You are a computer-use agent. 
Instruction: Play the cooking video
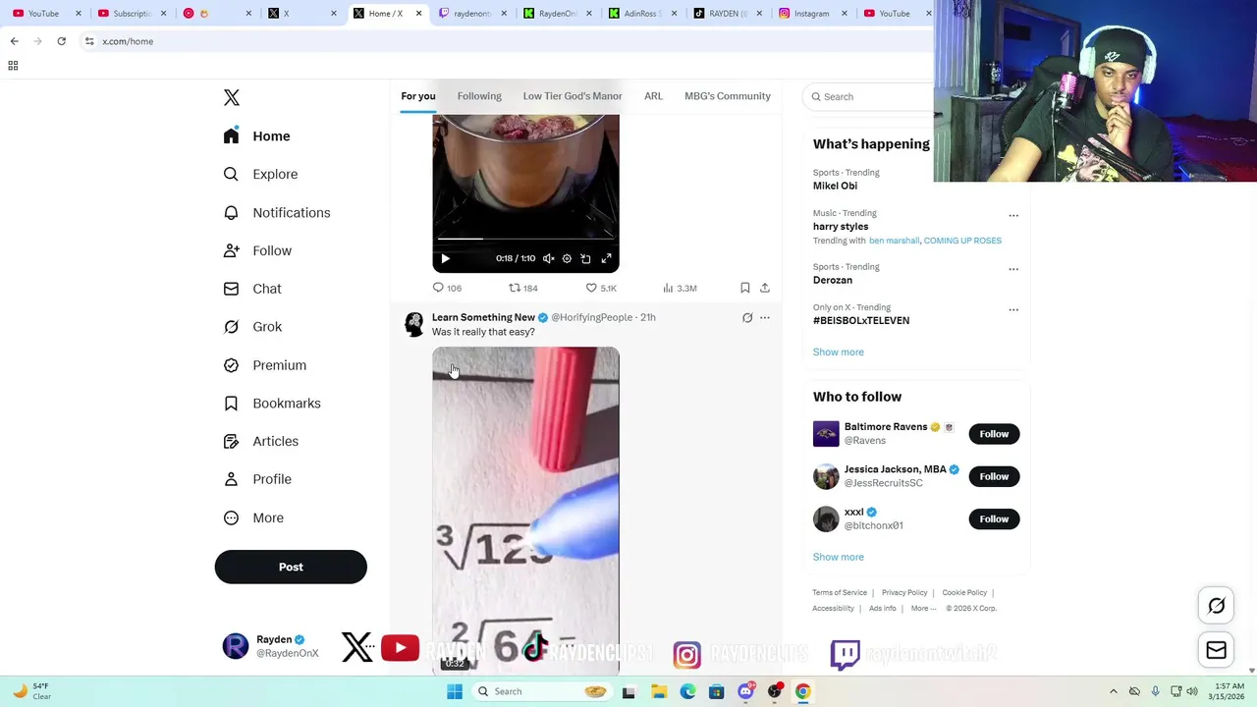click(x=445, y=258)
